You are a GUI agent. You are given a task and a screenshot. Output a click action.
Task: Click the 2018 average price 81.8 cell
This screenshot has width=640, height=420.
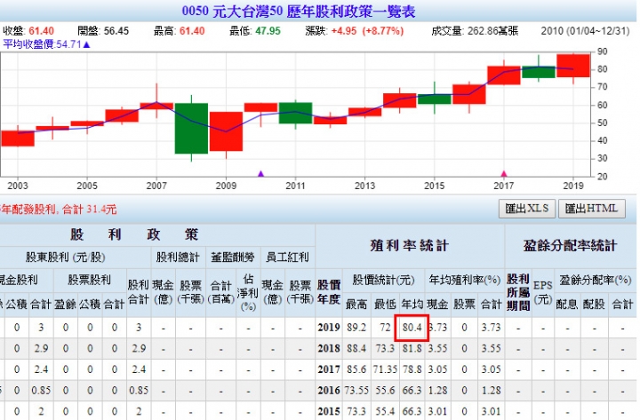(x=412, y=349)
